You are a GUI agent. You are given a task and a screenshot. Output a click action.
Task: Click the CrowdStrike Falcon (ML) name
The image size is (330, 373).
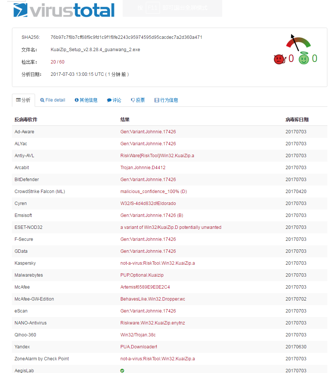click(40, 192)
